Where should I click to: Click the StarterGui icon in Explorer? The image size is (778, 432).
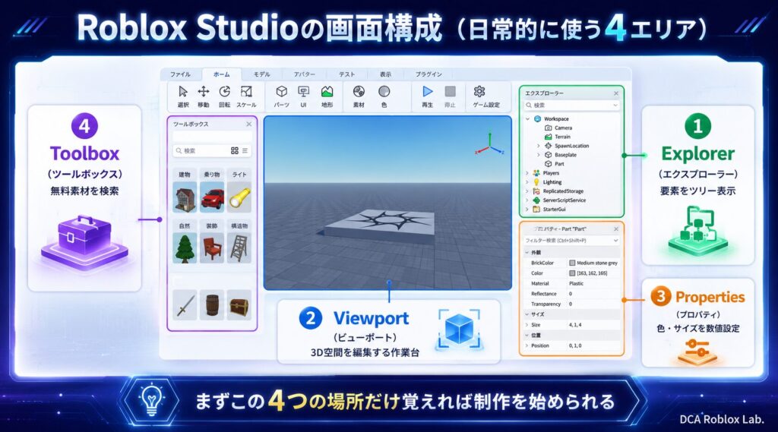tap(536, 210)
